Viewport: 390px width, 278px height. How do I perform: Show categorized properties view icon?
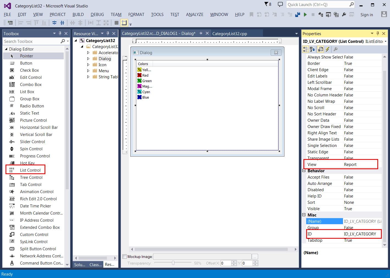click(306, 49)
